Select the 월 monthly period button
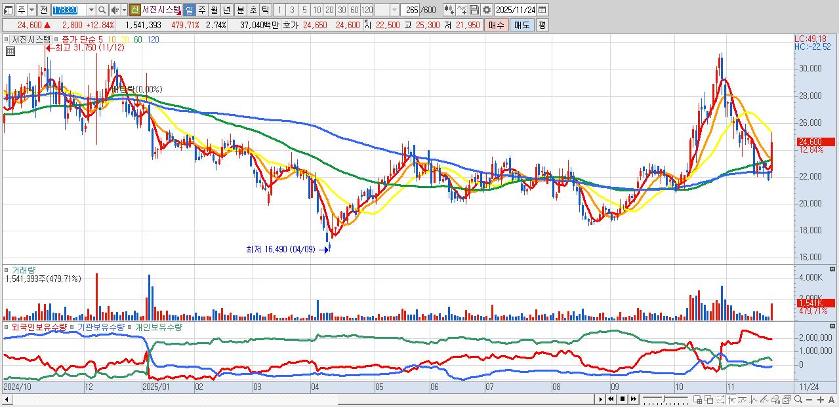This screenshot has width=839, height=407. point(214,10)
